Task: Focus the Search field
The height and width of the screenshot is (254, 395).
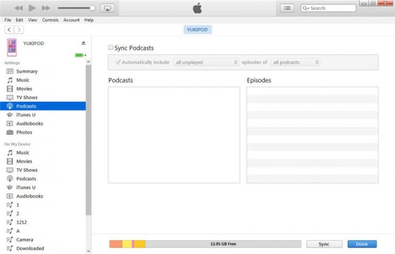Action: pos(328,8)
